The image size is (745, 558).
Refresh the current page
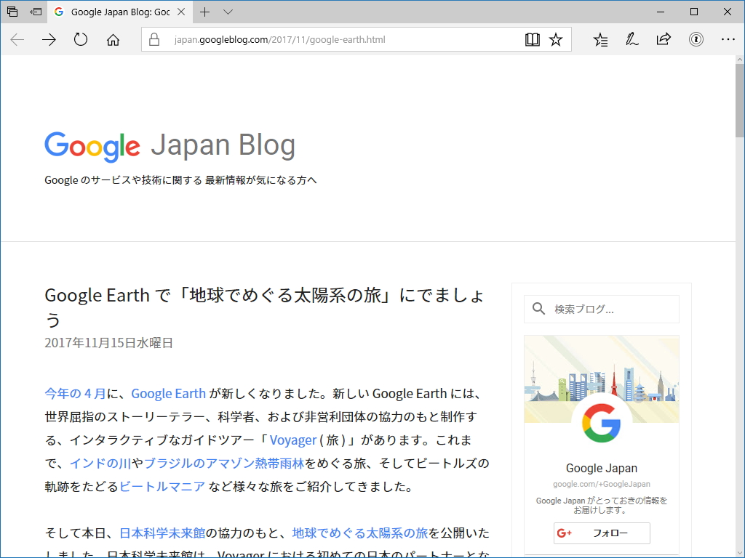click(80, 40)
